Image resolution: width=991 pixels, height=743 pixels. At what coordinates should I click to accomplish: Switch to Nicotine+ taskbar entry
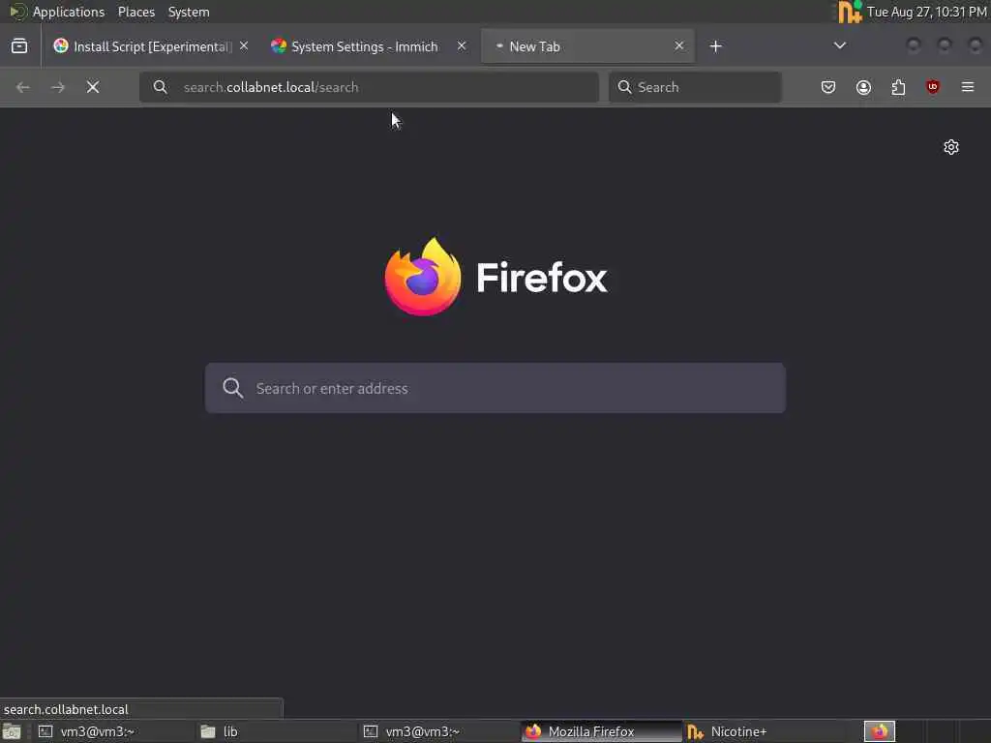tap(765, 731)
